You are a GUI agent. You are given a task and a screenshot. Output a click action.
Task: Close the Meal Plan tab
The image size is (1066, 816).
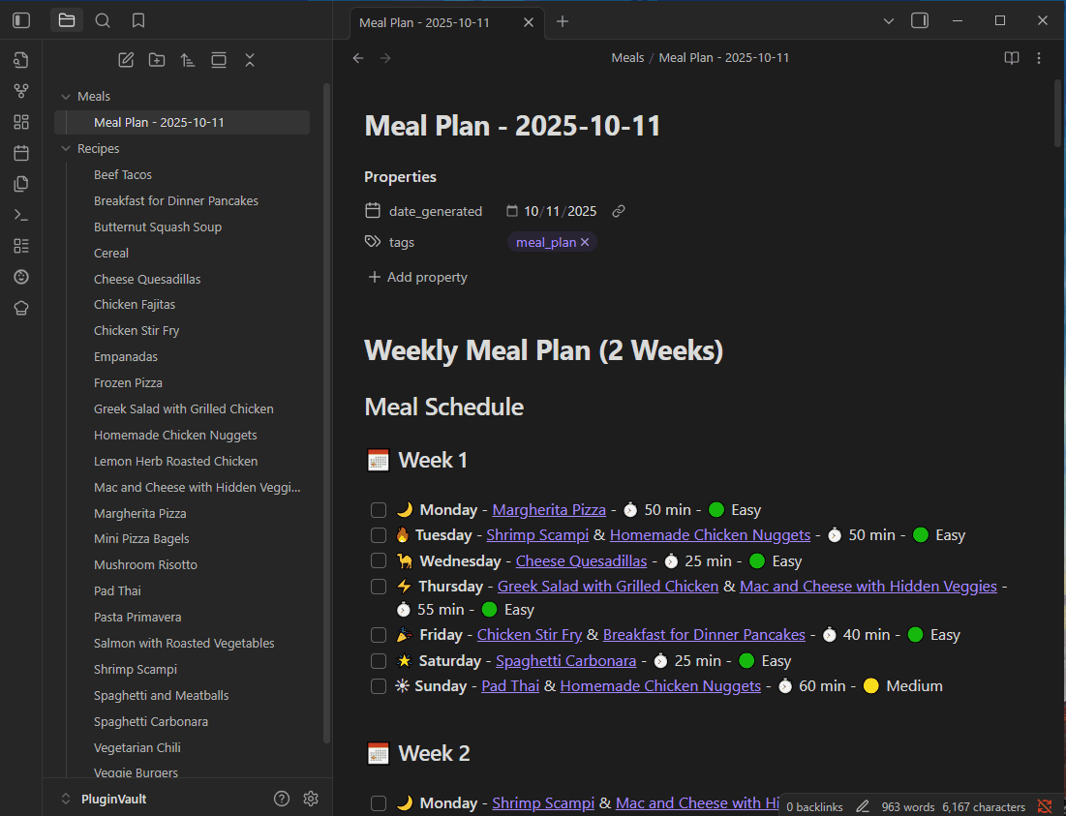pos(529,22)
